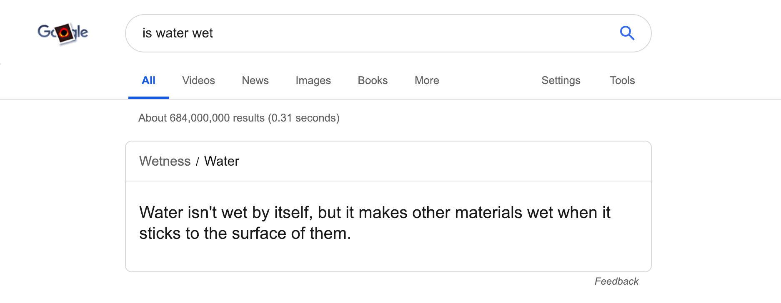Show the Books results tab
The width and height of the screenshot is (781, 303).
[373, 81]
